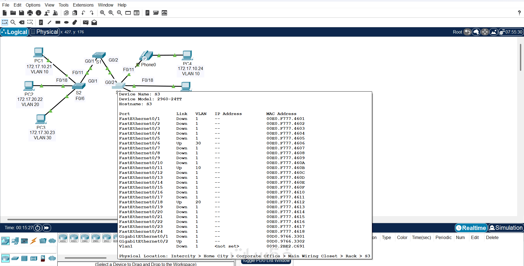Click the device model list horizontal scrollbar

(85, 258)
